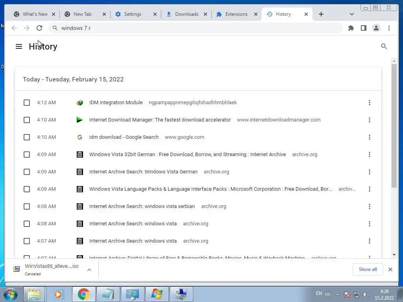Open more actions for Windows Vista German search entry

[369, 172]
